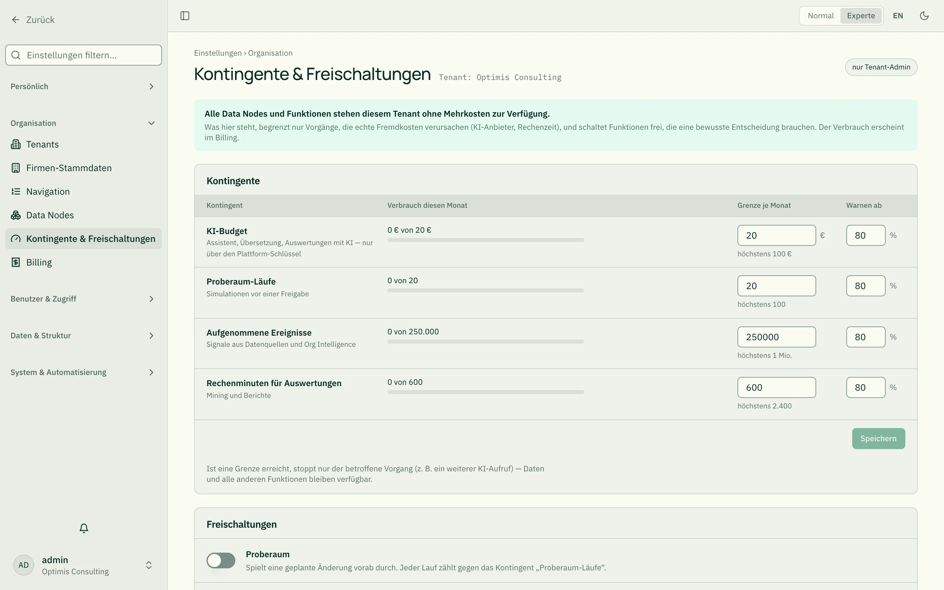944x590 pixels.
Task: Click the Billing receipt icon
Action: coord(16,262)
